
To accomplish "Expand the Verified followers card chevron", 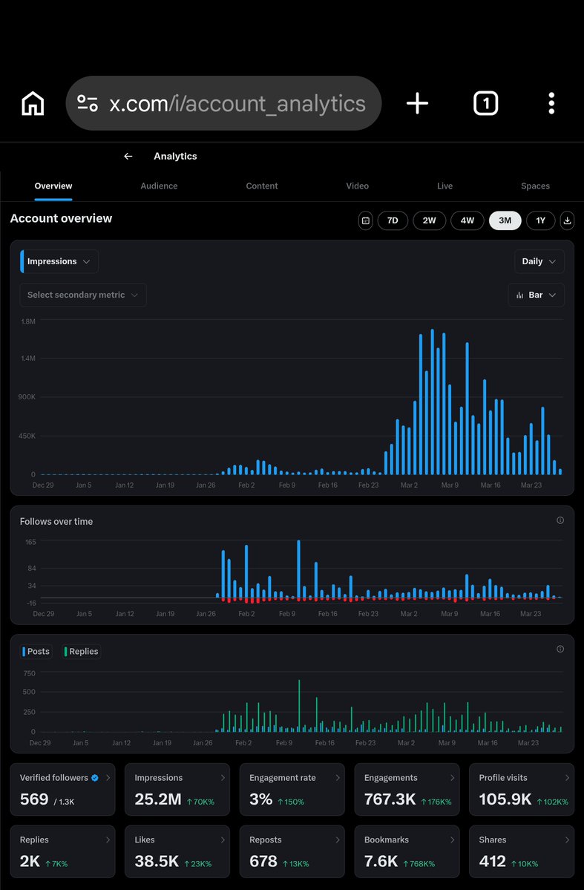I will pos(108,778).
